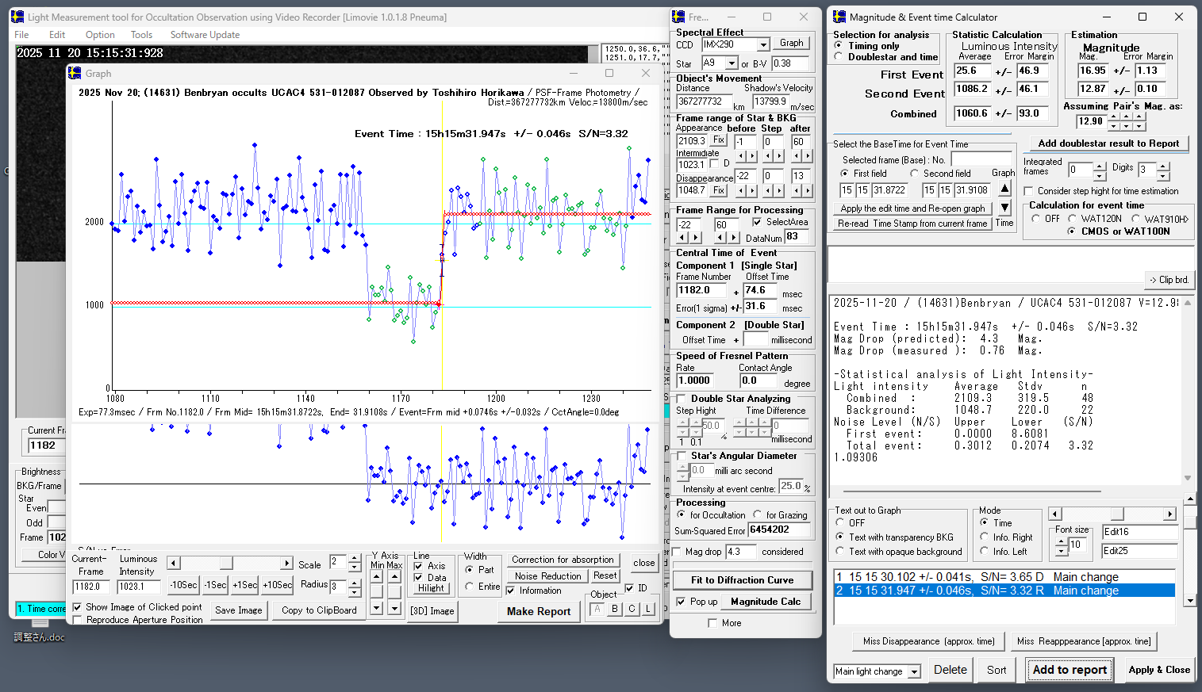Image resolution: width=1202 pixels, height=692 pixels.
Task: Open the Software Update menu
Action: pyautogui.click(x=205, y=35)
